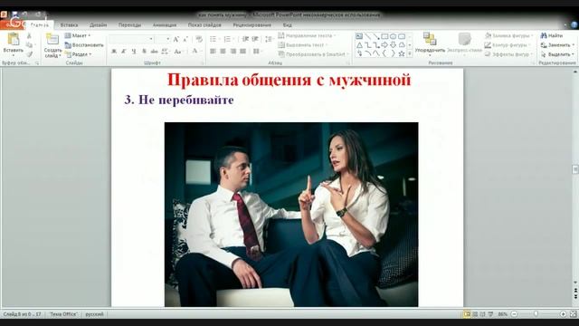Select the text box shape icon
579x326 pixels.
coord(359,36)
